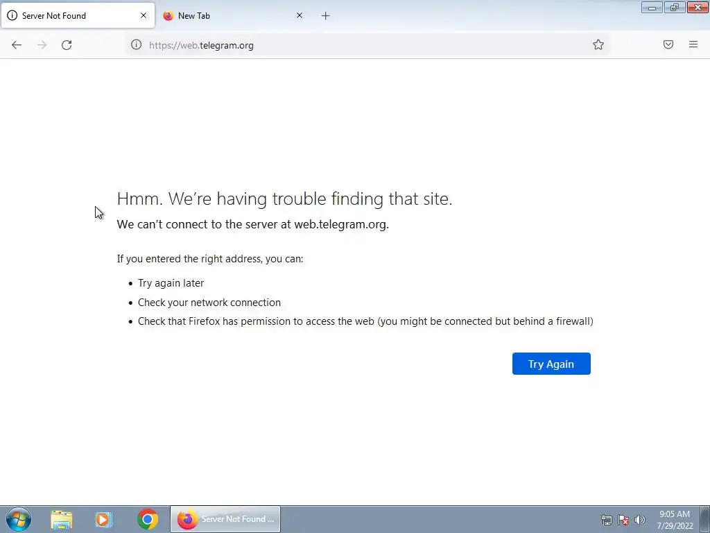Open a new tab with plus button
The width and height of the screenshot is (710, 533).
[326, 16]
